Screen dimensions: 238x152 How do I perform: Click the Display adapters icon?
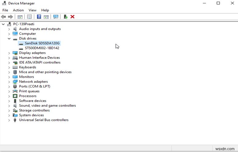(x=15, y=53)
